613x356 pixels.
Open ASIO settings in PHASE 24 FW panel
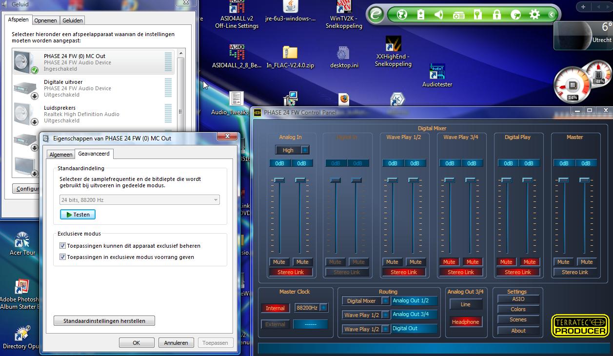518,299
